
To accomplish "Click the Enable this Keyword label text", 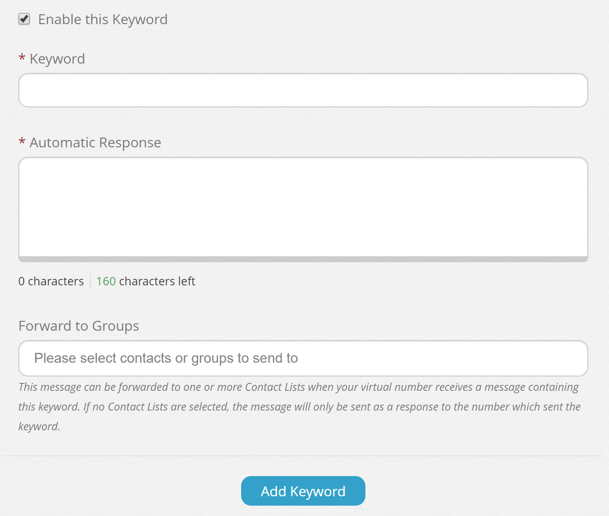I will (x=103, y=19).
